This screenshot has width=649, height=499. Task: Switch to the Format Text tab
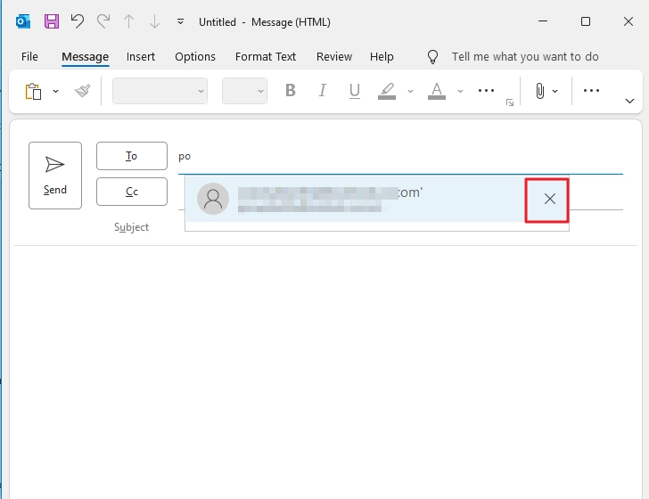(266, 57)
